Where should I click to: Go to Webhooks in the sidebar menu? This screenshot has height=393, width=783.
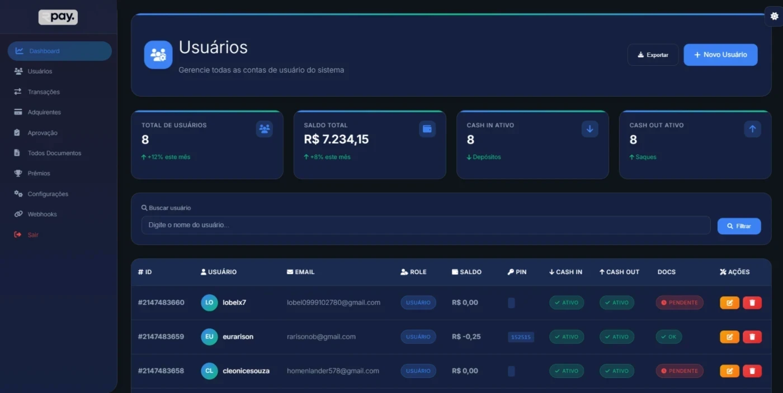pos(42,214)
